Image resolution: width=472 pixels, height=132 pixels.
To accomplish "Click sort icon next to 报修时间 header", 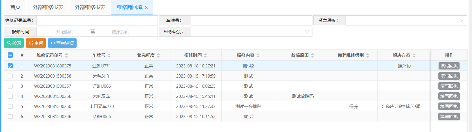I will (x=205, y=55).
